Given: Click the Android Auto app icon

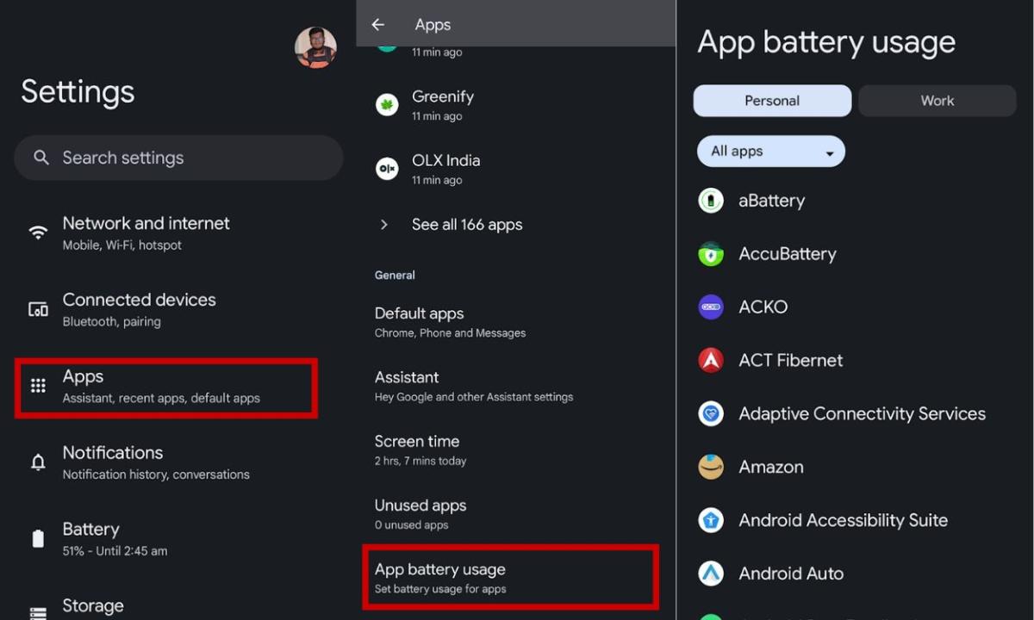Looking at the screenshot, I should [x=710, y=573].
